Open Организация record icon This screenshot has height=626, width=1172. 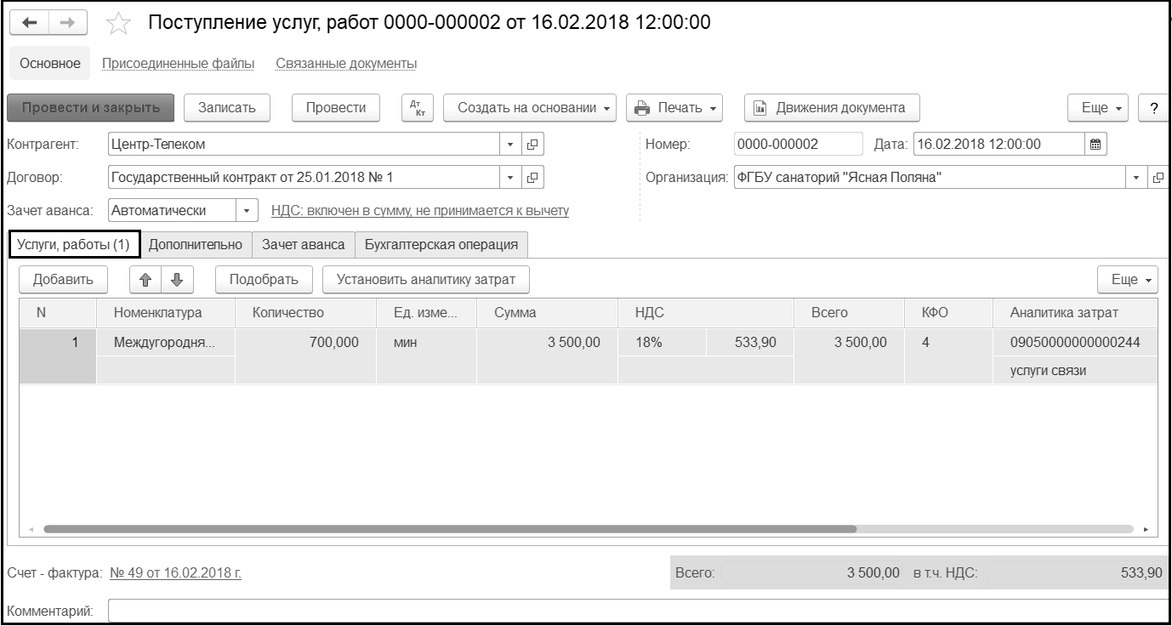click(x=1158, y=178)
